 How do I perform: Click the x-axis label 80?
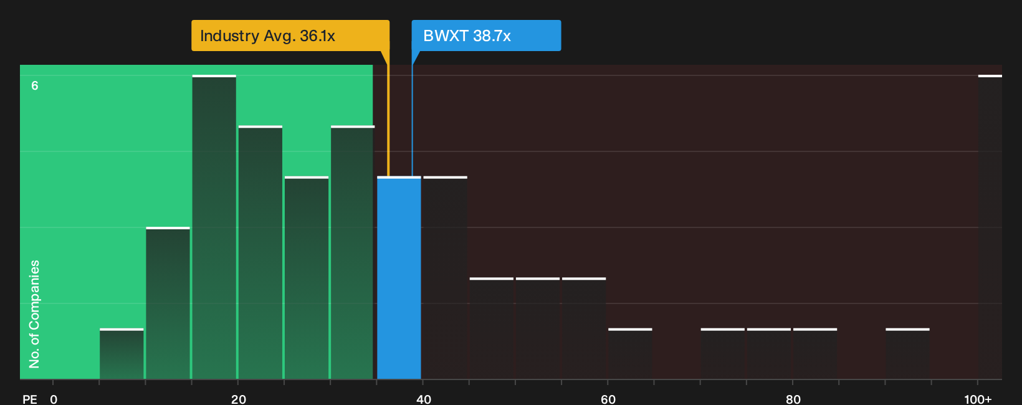click(x=793, y=399)
